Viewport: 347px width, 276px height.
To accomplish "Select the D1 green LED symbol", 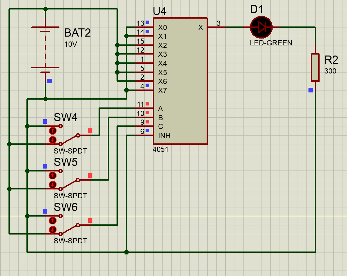I will pyautogui.click(x=261, y=27).
